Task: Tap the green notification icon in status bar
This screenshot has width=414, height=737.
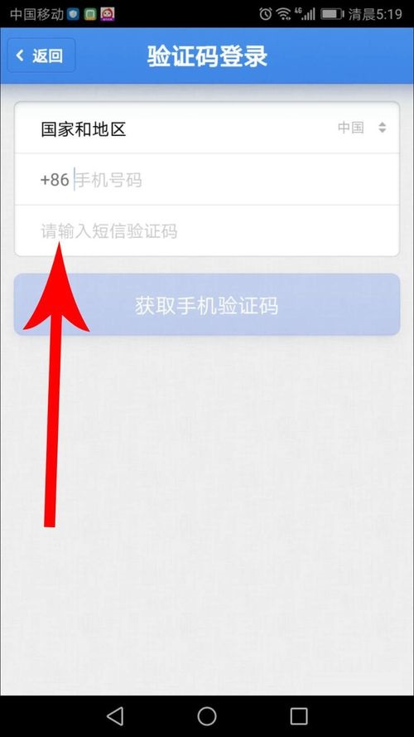Action: coord(90,14)
